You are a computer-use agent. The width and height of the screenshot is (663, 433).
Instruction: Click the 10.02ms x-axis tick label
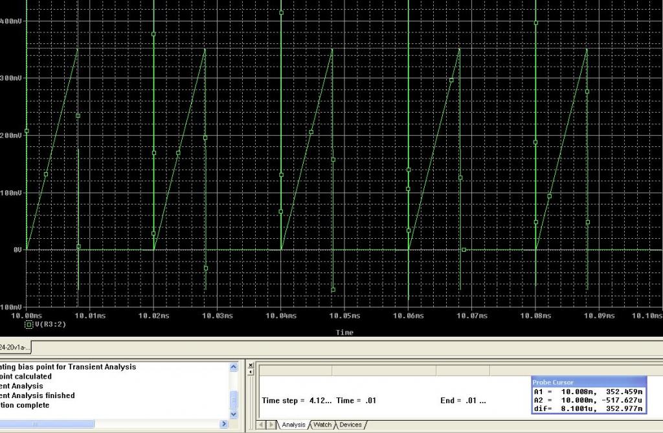(x=154, y=315)
